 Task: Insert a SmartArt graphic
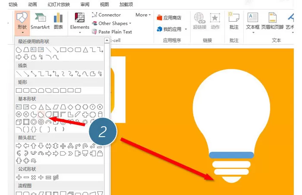[x=40, y=21]
